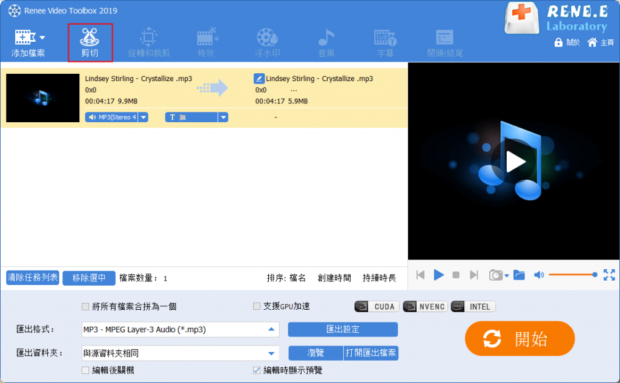Skip to previous track in the player
This screenshot has height=383, width=620.
click(x=420, y=275)
